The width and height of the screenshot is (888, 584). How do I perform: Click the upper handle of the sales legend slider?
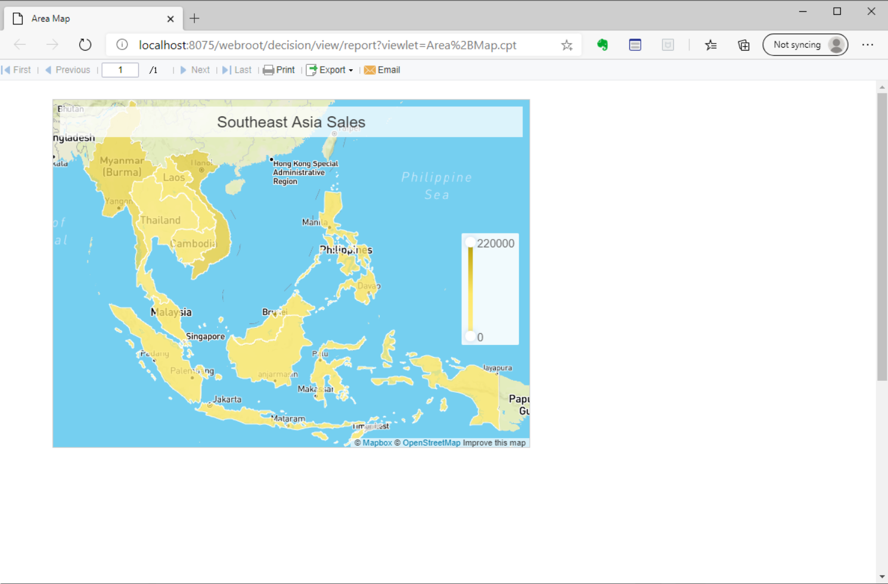[470, 241]
